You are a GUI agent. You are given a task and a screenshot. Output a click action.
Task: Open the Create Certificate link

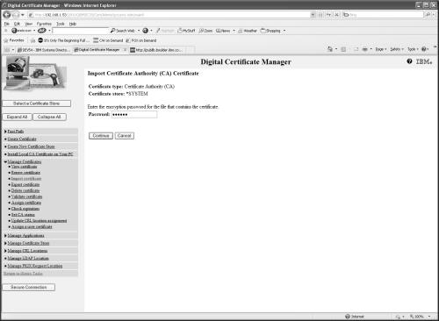(x=22, y=139)
